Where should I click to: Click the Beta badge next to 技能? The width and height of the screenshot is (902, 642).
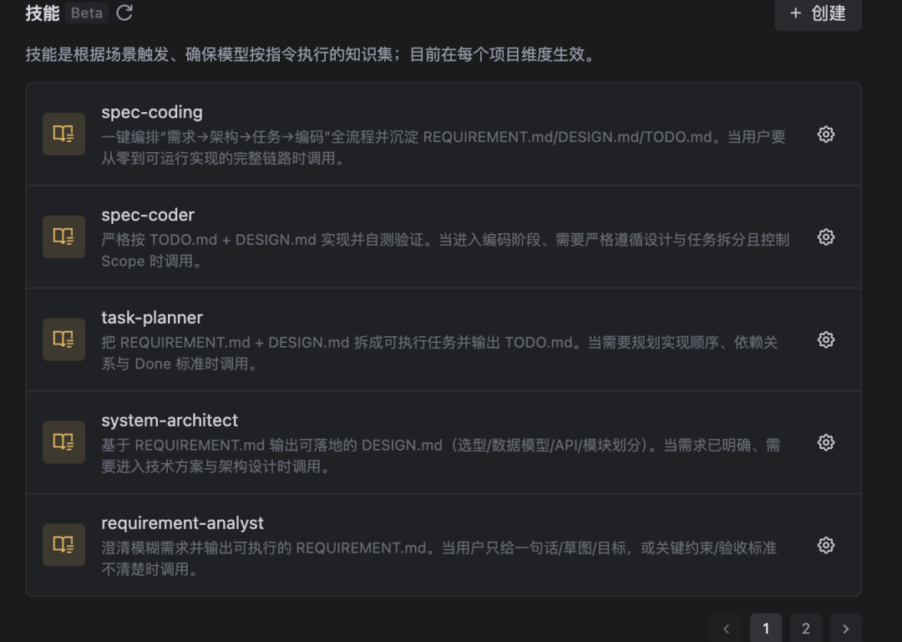coord(86,13)
